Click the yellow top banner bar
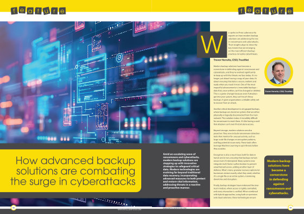The image size is (304, 214). pos(152,6)
